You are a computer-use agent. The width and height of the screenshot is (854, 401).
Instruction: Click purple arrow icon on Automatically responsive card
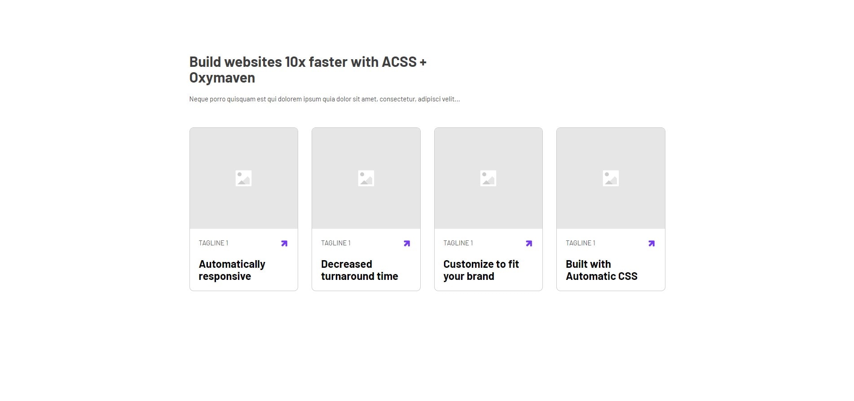(x=284, y=244)
